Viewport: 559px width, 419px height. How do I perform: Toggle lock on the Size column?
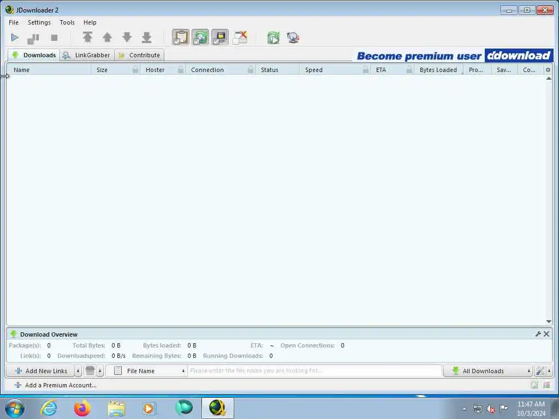pos(135,70)
